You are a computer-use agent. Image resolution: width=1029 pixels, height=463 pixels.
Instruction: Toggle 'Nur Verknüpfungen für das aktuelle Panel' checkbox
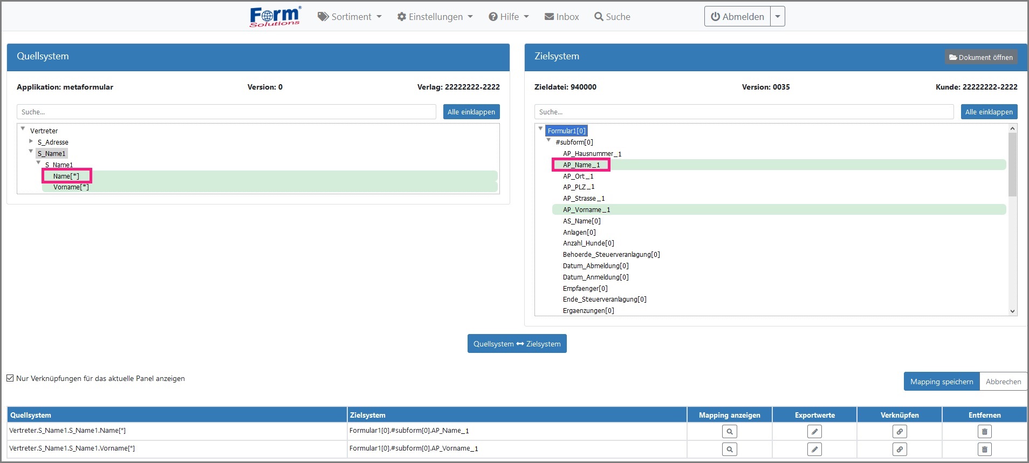[10, 378]
